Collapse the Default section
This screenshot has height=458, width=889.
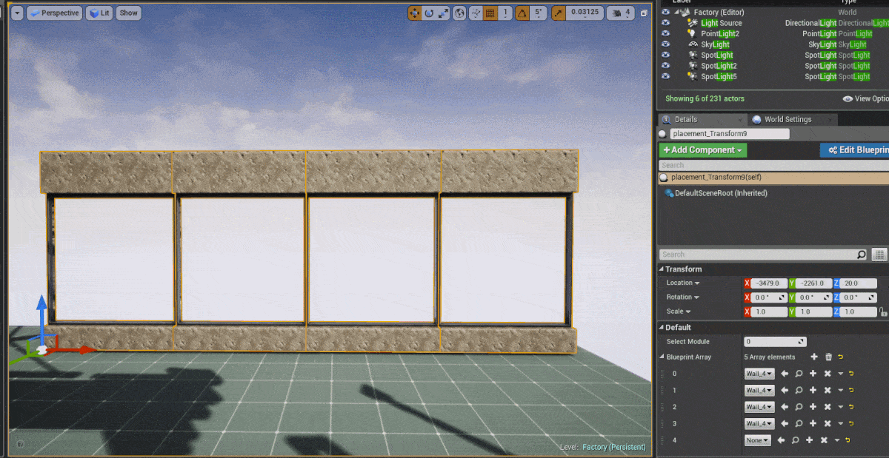click(662, 327)
